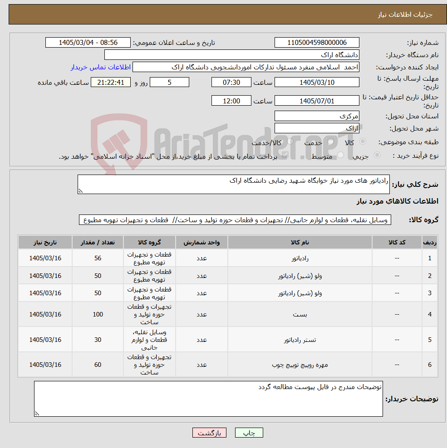Click the delivery city field اراک
Screen dimensions: 447x448
pyautogui.click(x=317, y=128)
